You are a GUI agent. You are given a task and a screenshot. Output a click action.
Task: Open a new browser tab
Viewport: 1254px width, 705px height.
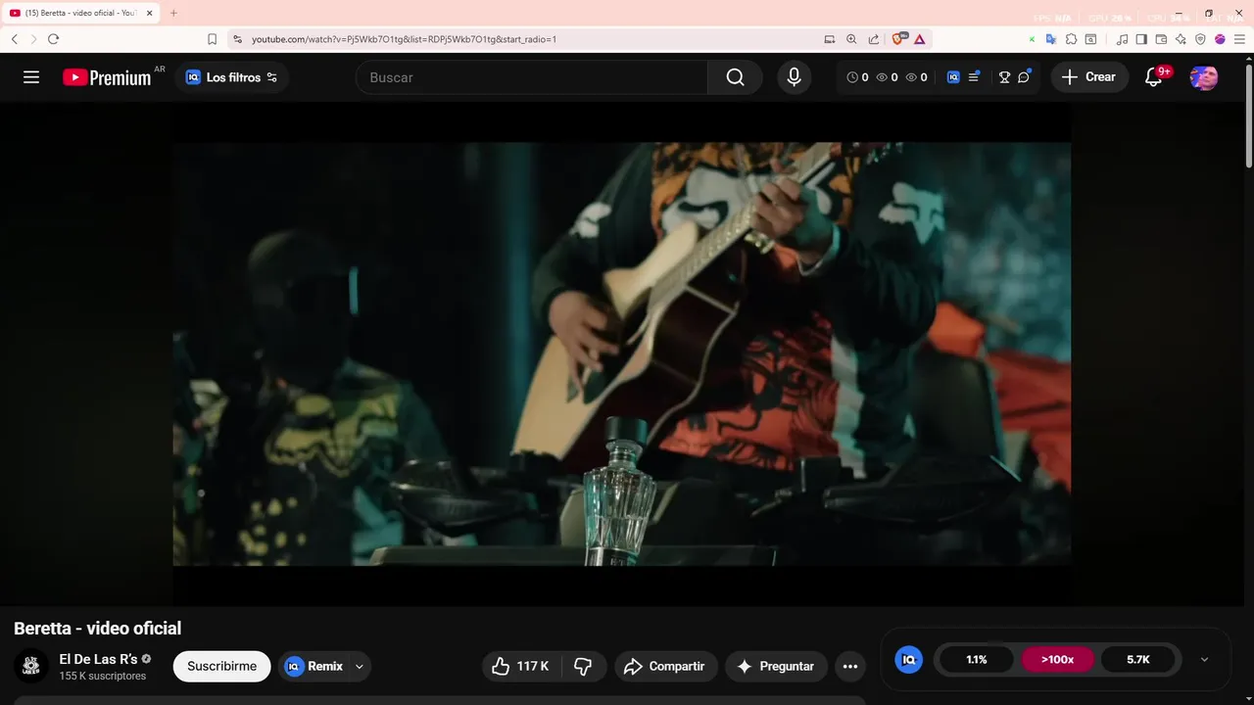(173, 13)
